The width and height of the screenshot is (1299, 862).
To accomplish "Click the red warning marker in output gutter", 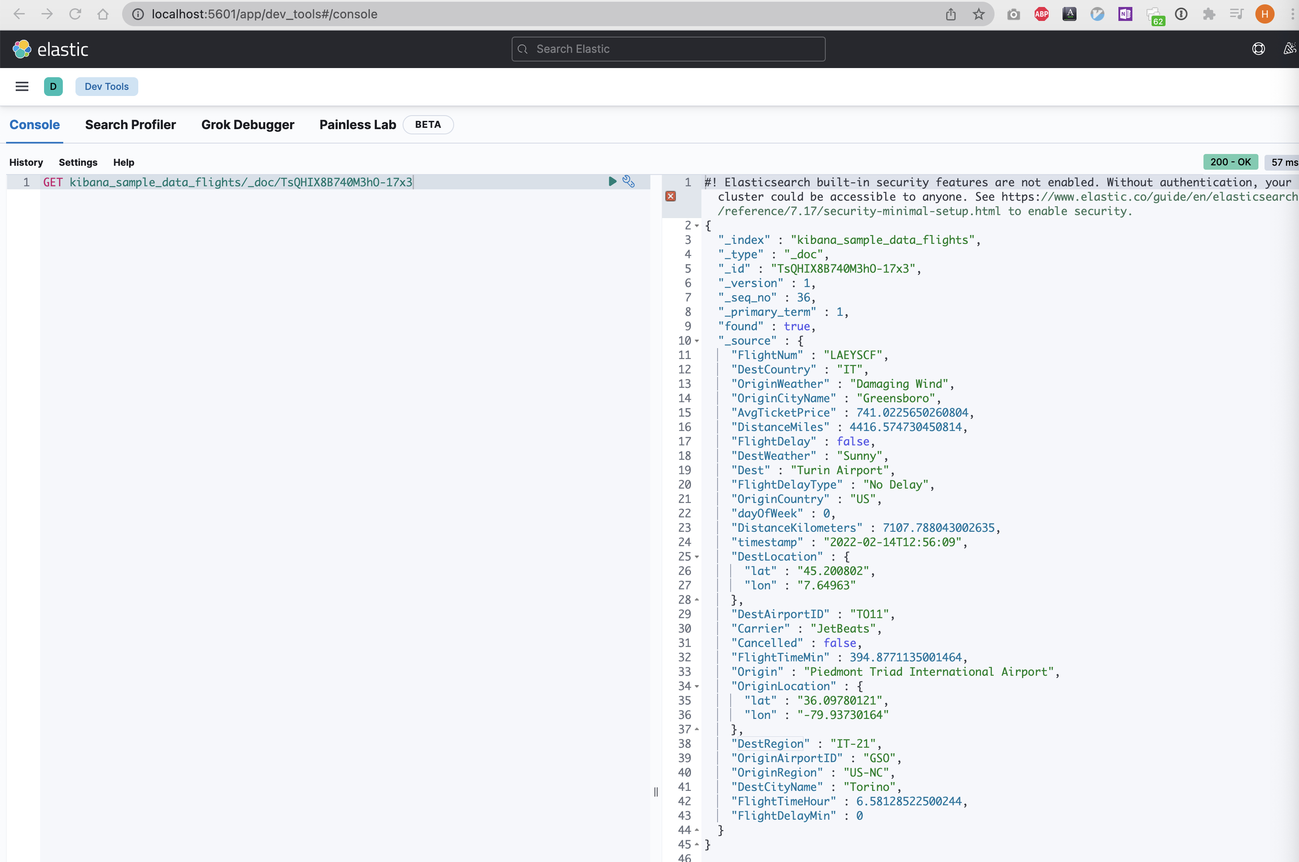I will click(671, 196).
